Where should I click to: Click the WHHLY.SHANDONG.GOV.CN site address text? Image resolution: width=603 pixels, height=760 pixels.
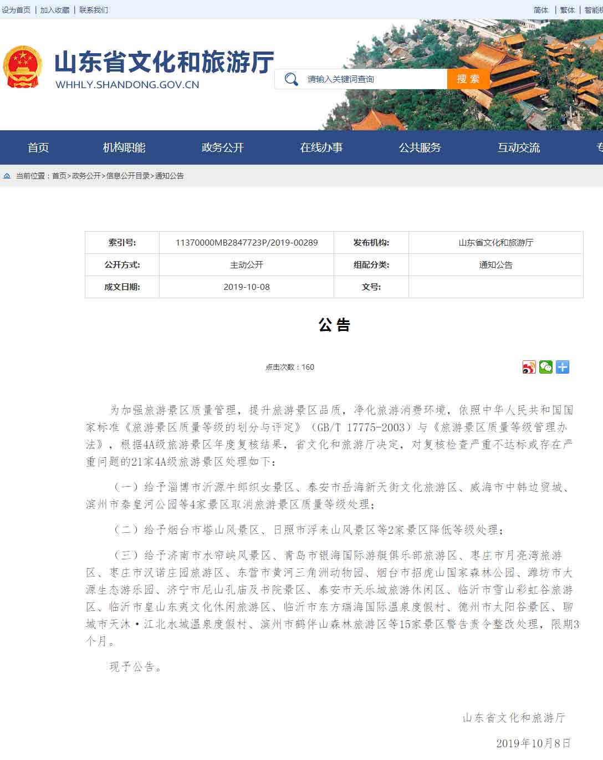coord(127,85)
